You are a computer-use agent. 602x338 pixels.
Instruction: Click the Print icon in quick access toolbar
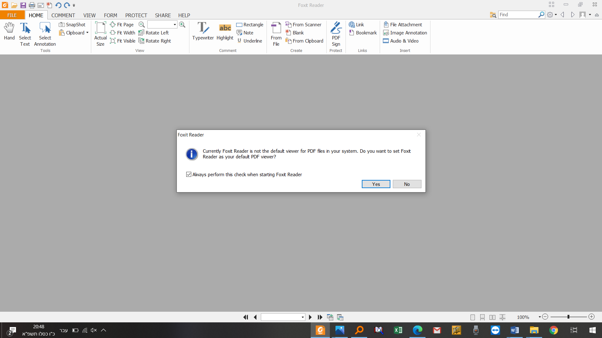pyautogui.click(x=32, y=5)
